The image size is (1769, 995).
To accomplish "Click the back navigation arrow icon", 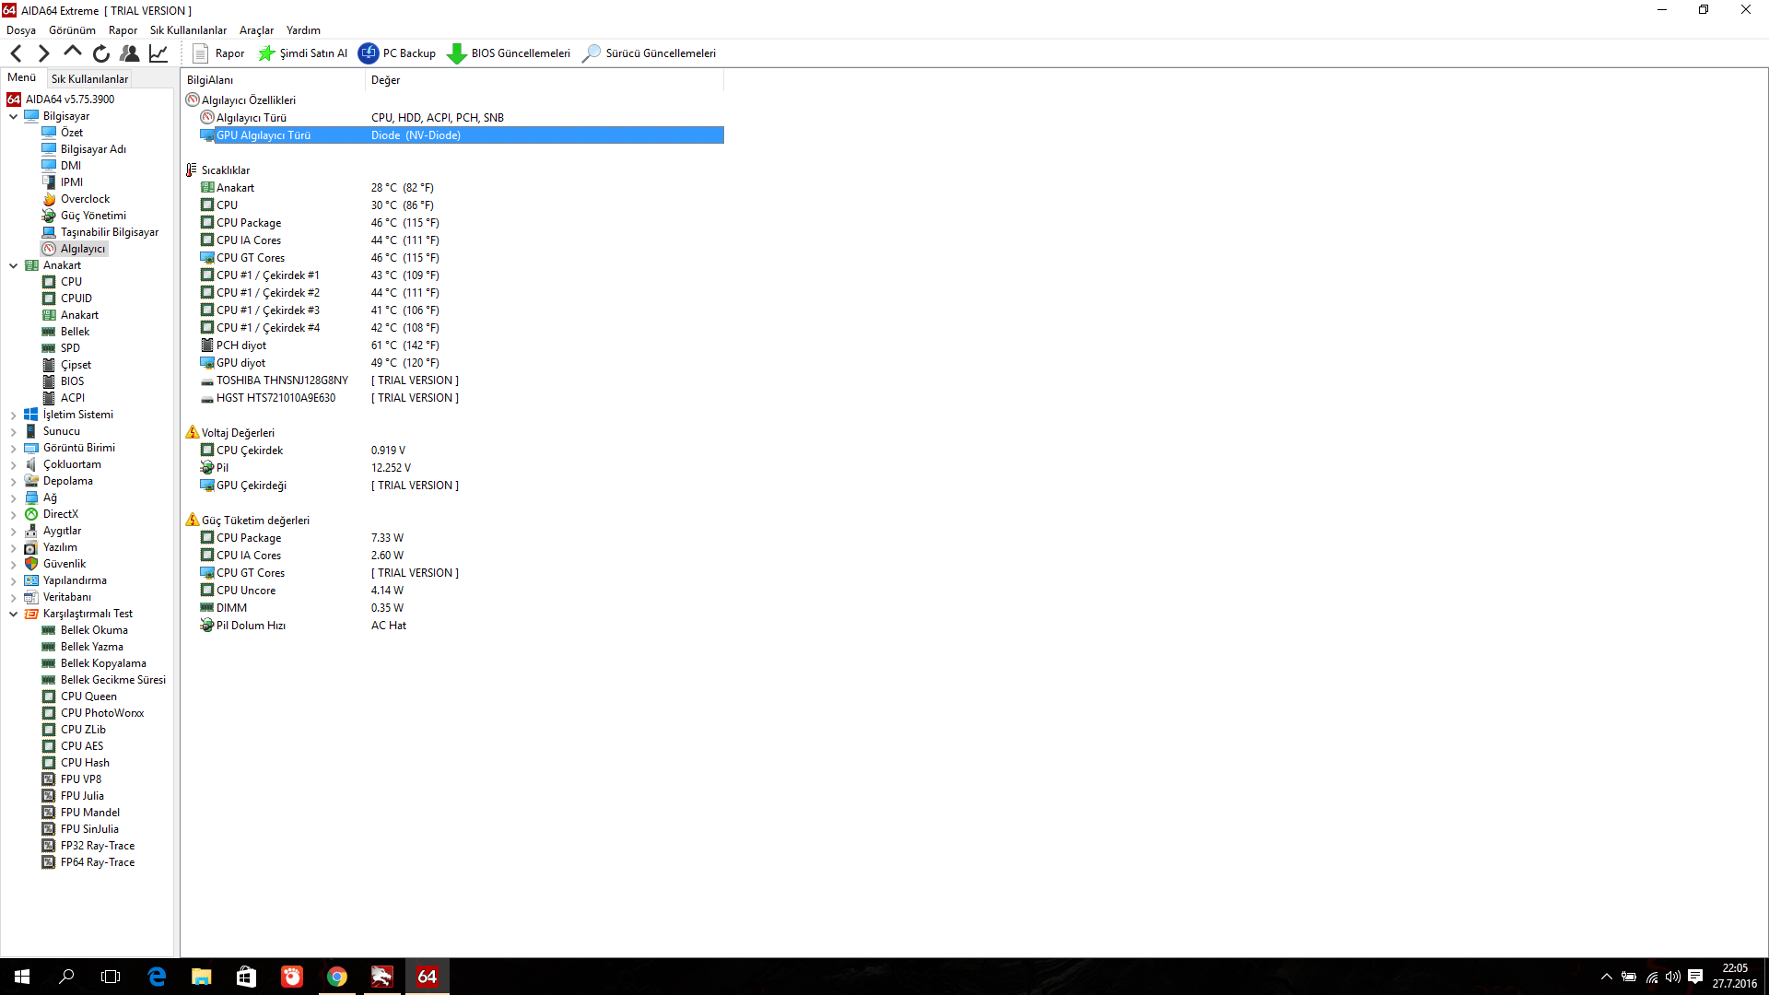I will point(16,53).
